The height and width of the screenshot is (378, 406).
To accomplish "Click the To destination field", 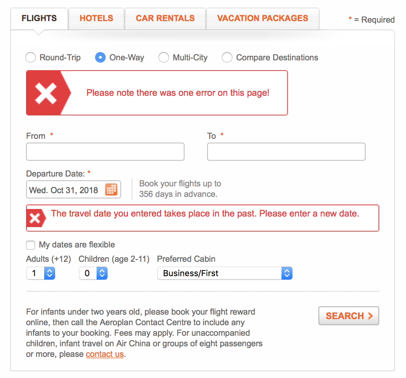I will point(286,152).
